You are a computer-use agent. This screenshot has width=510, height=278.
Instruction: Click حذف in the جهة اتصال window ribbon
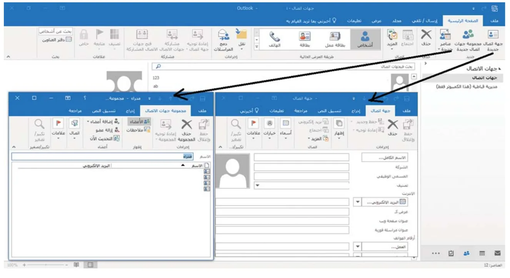393,128
